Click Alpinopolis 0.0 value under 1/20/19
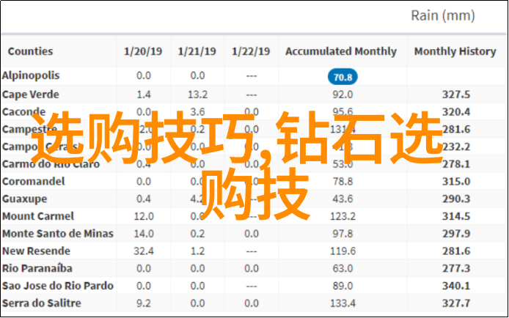The height and width of the screenshot is (318, 509). (x=144, y=75)
